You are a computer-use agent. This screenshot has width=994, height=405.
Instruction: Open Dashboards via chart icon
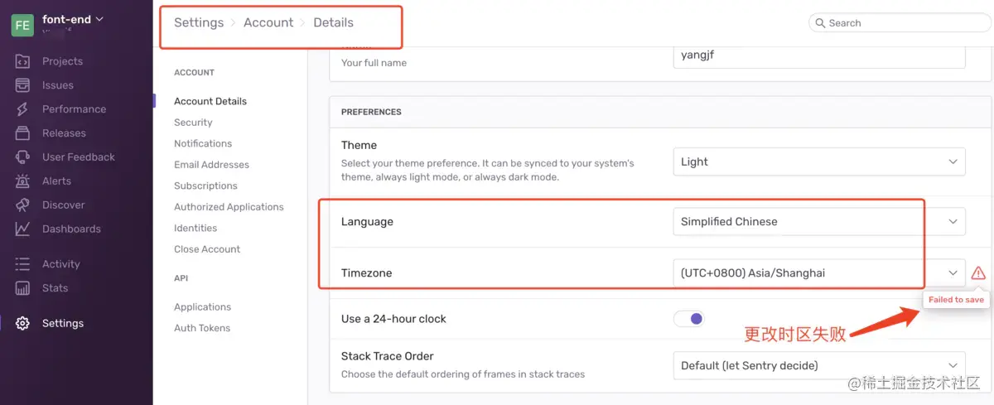pyautogui.click(x=23, y=229)
